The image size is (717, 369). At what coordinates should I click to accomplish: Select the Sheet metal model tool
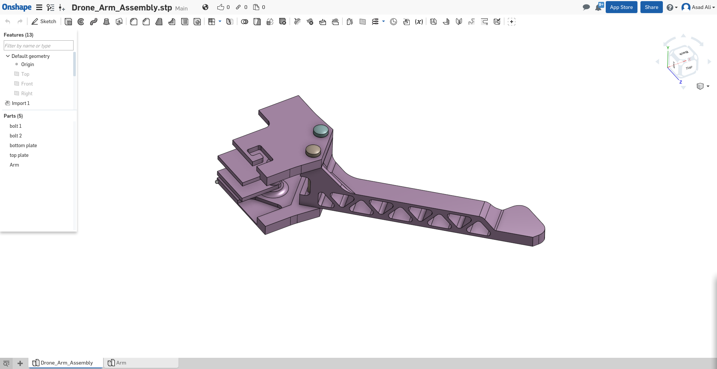click(433, 22)
